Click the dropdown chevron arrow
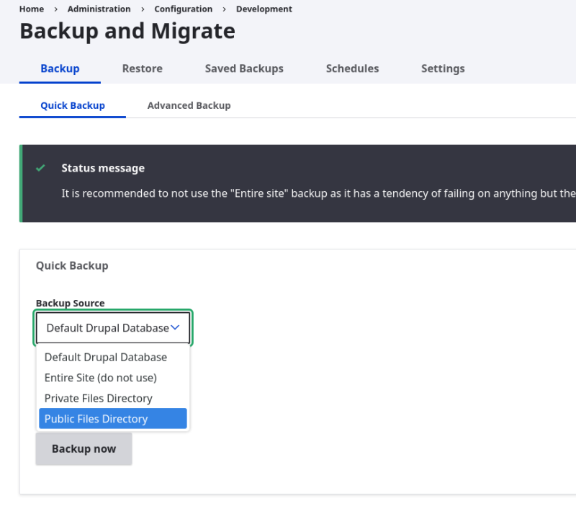The height and width of the screenshot is (509, 576). tap(175, 327)
